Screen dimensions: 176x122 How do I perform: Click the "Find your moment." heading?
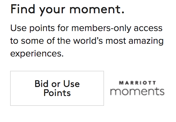[67, 10]
